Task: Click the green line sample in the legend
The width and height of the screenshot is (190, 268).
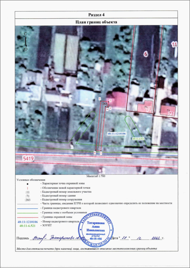Action: 27,213
